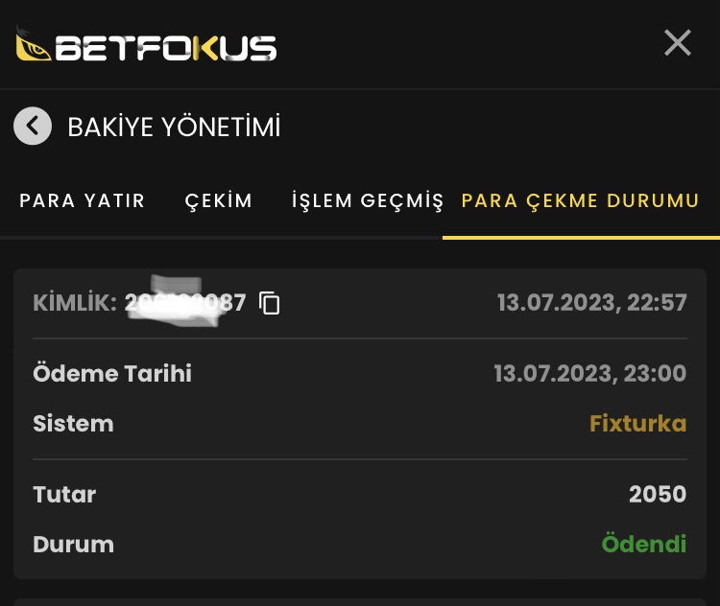Select the PARA ÇEKME DURUMU tab

[x=581, y=201]
